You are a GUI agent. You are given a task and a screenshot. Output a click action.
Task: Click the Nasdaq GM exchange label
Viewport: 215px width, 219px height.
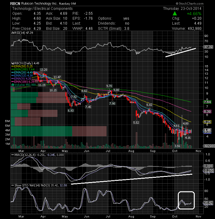tap(67, 4)
